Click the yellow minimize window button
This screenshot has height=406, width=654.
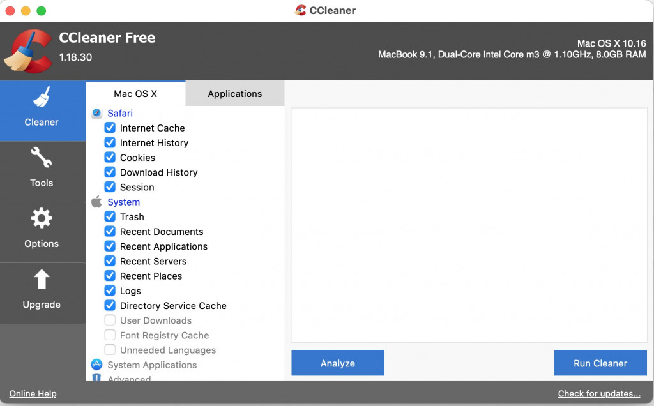coord(26,11)
